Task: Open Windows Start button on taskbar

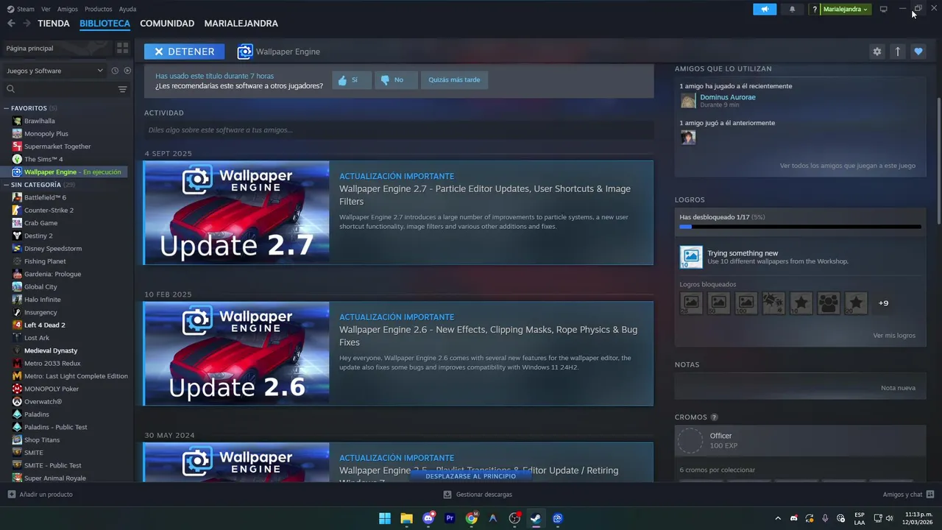Action: click(x=385, y=518)
